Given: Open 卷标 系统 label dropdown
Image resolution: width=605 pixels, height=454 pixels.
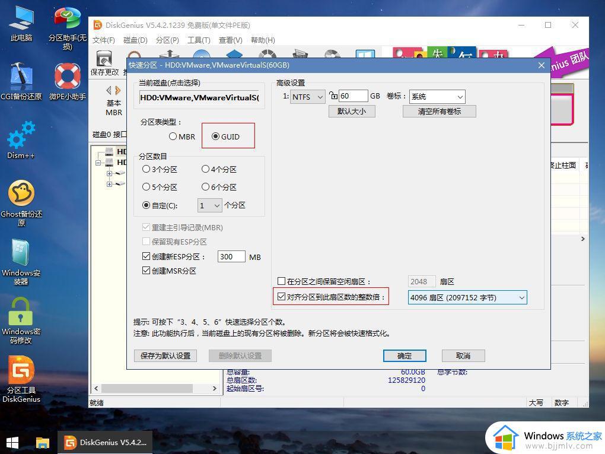Looking at the screenshot, I should pyautogui.click(x=437, y=97).
